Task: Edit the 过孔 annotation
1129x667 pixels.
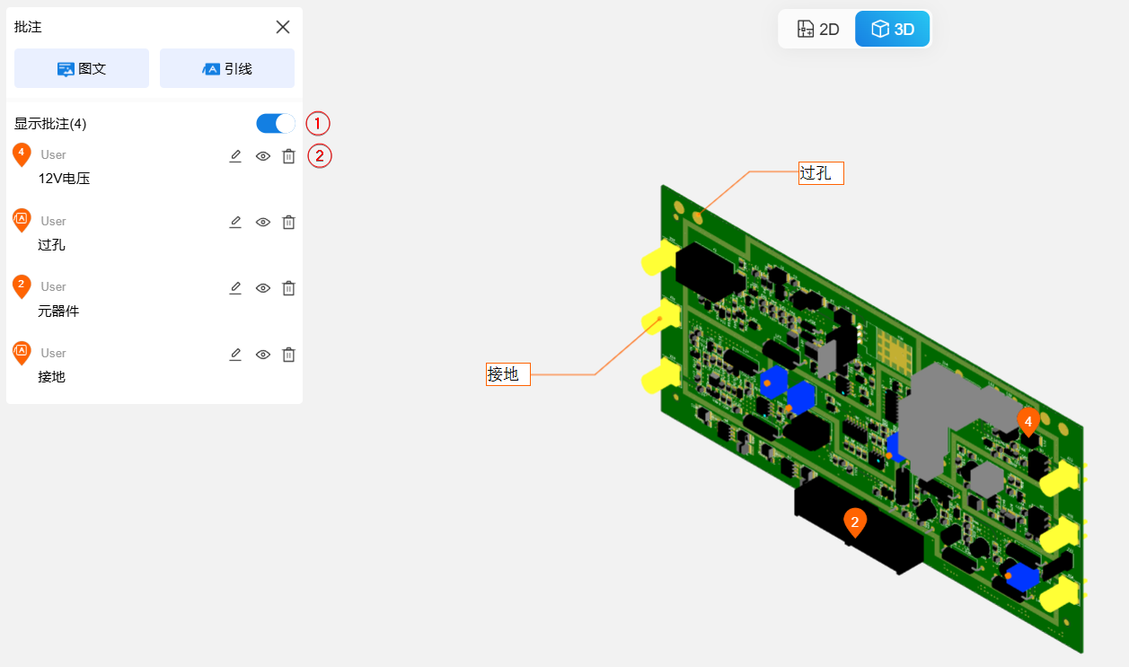Action: point(235,222)
